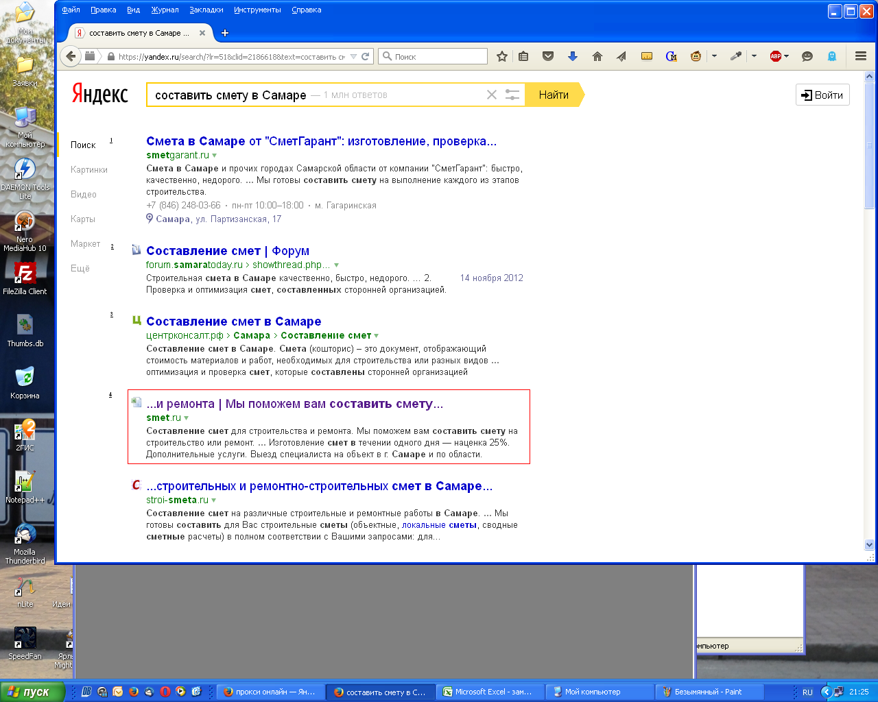
Task: Switch to Картинки search category
Action: (89, 169)
